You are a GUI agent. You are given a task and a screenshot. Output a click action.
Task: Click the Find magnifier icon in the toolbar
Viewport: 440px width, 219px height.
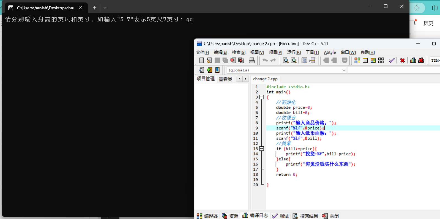tap(286, 61)
